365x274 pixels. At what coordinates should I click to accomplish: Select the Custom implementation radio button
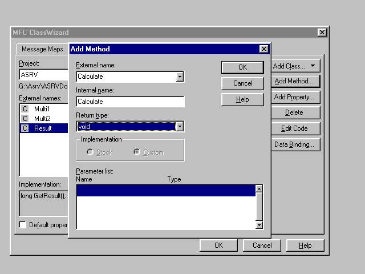click(136, 152)
